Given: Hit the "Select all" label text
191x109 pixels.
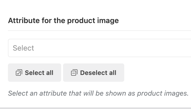Looking at the screenshot, I should point(39,73).
